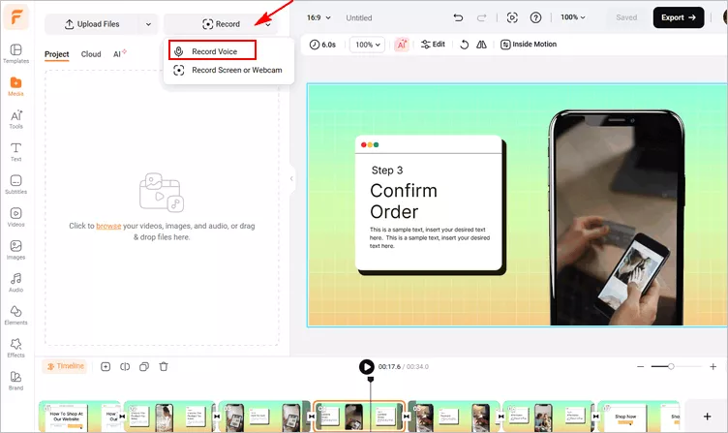The width and height of the screenshot is (728, 433).
Task: Select the Shop Now scene thumbnail
Action: [638, 416]
